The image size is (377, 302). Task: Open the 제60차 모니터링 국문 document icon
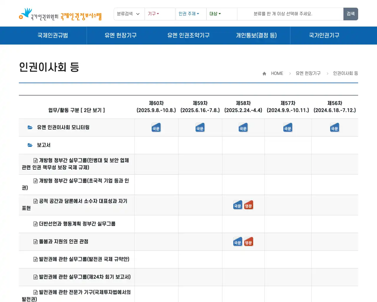point(156,127)
